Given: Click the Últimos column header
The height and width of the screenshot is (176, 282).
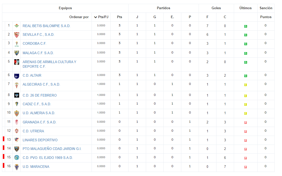Looking at the screenshot, I should (246, 8).
